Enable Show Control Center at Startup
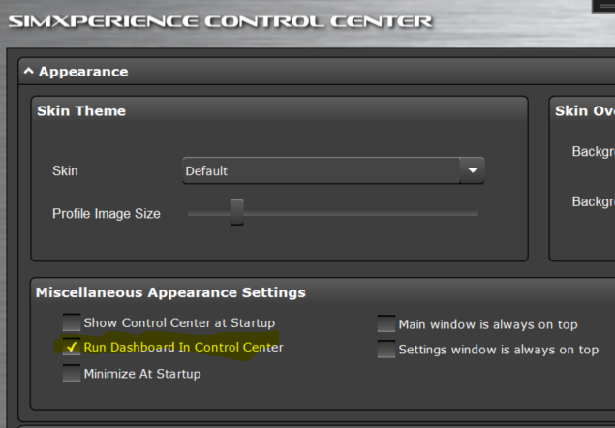The width and height of the screenshot is (615, 428). tap(72, 322)
